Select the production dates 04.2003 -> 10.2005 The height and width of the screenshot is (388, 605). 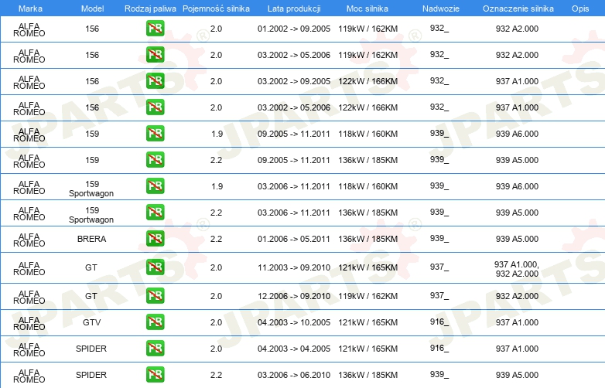[x=294, y=322]
